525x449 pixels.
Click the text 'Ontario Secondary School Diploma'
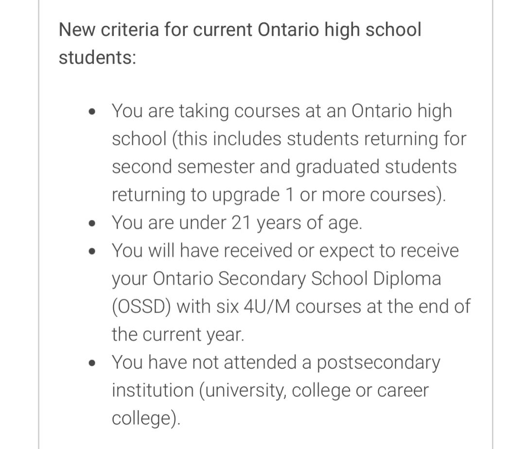(x=297, y=279)
